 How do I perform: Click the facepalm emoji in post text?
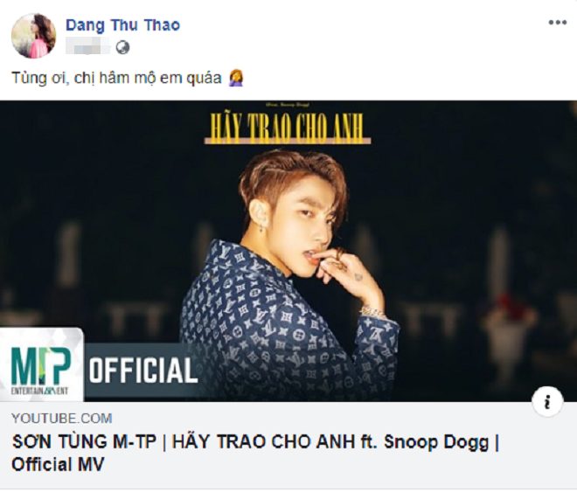(x=235, y=78)
